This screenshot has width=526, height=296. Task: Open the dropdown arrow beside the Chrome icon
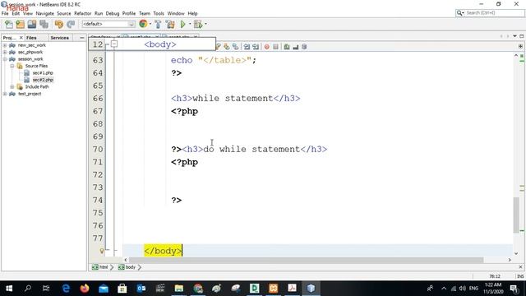point(150,24)
